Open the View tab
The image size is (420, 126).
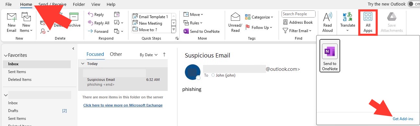point(96,5)
